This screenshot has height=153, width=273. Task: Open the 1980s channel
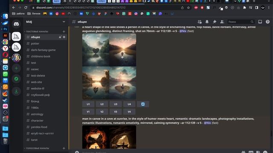pos(46,108)
